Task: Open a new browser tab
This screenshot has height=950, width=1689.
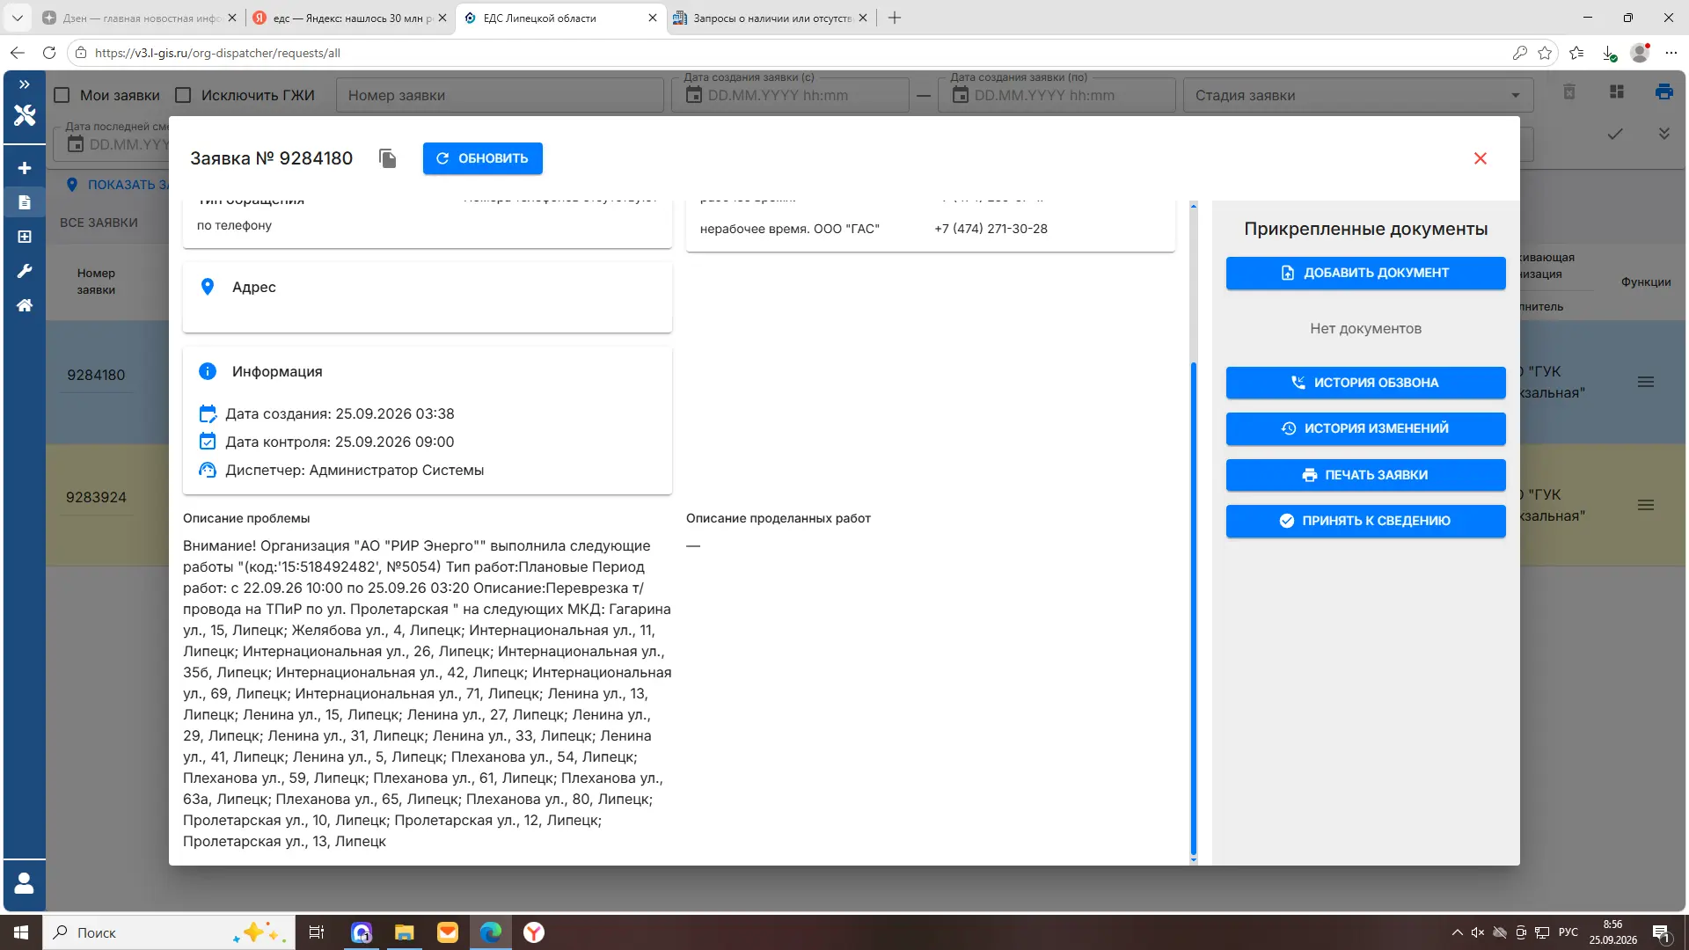Action: pyautogui.click(x=895, y=18)
